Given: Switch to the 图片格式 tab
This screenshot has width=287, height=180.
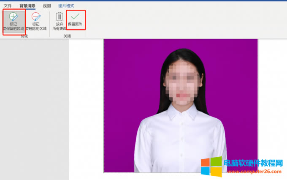Looking at the screenshot, I should pos(66,6).
